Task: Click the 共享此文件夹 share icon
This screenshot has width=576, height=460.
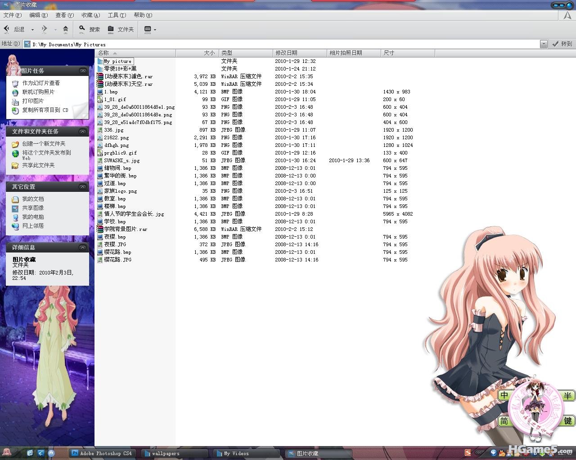Action: (x=15, y=165)
